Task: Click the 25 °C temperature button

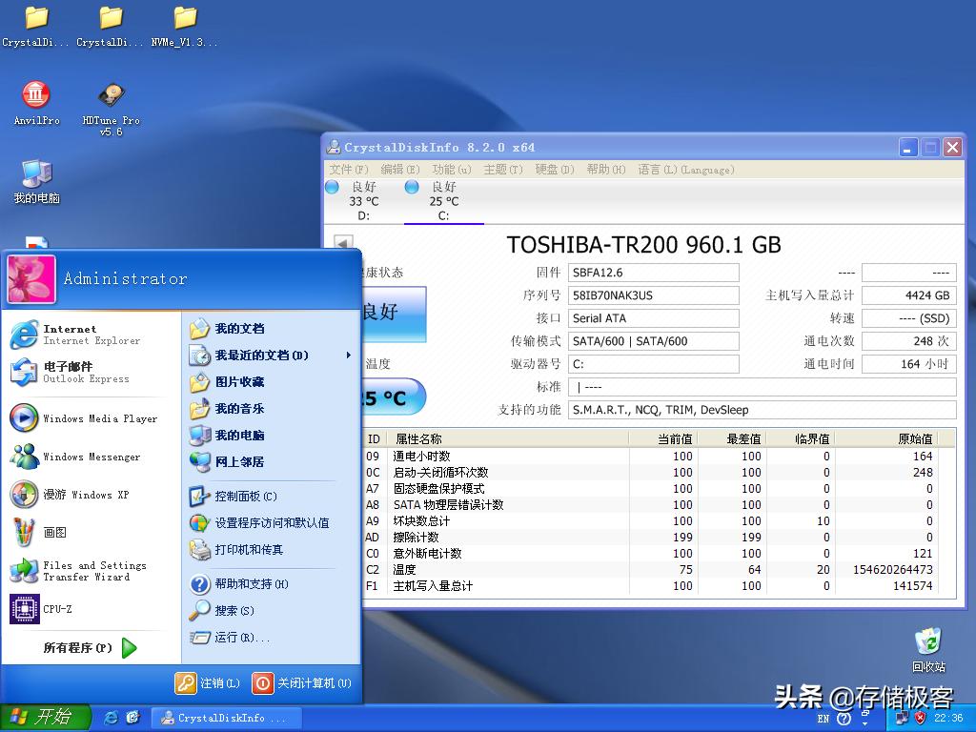Action: click(394, 396)
